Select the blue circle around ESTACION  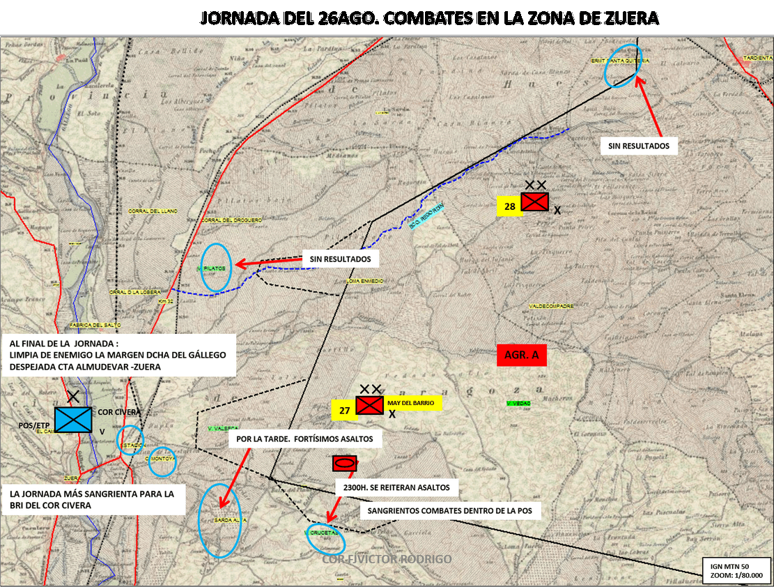[x=130, y=440]
